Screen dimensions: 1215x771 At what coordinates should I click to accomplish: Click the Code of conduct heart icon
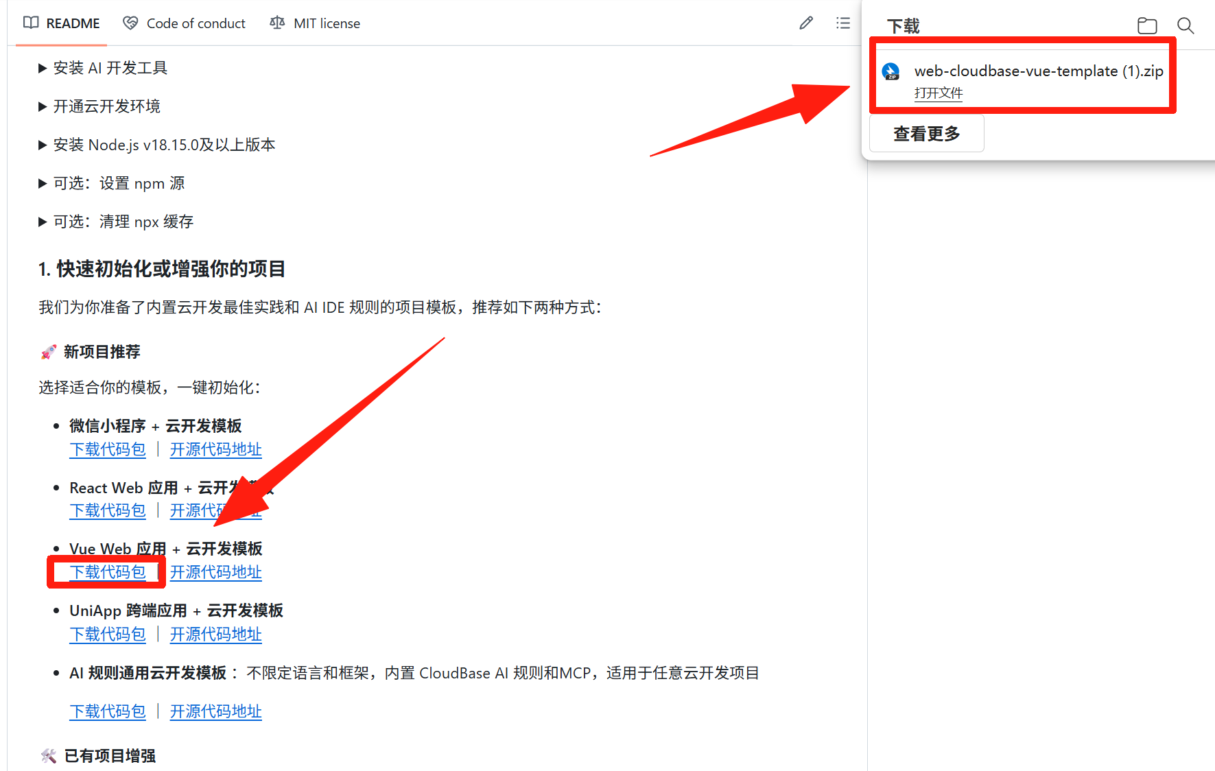(x=130, y=23)
